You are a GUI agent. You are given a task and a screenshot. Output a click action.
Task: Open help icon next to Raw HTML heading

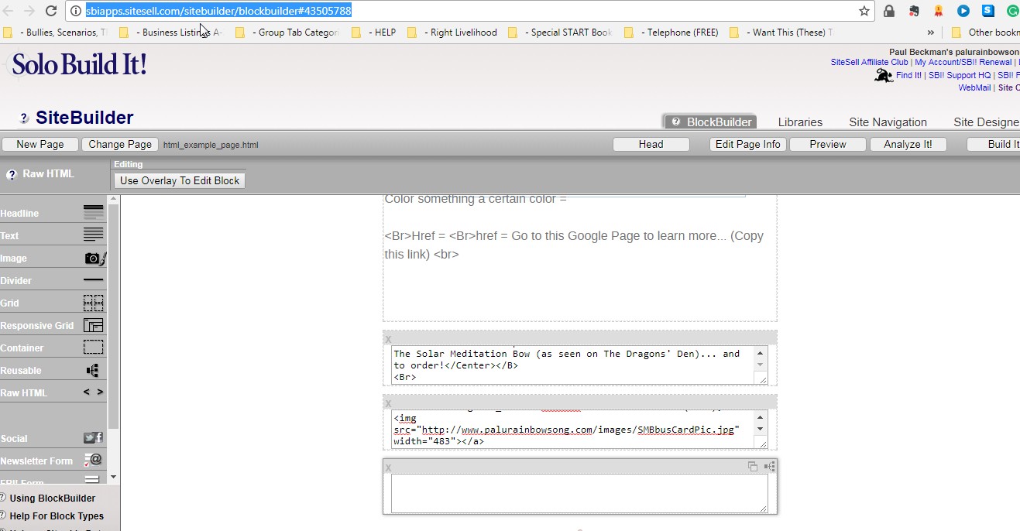[x=12, y=174]
